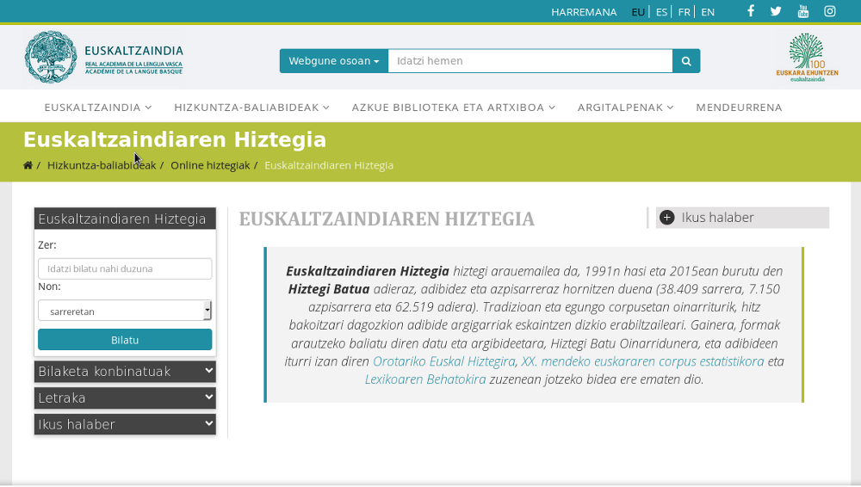The image size is (861, 487).
Task: Click the Euskaltzaindia logo
Action: pyautogui.click(x=103, y=58)
